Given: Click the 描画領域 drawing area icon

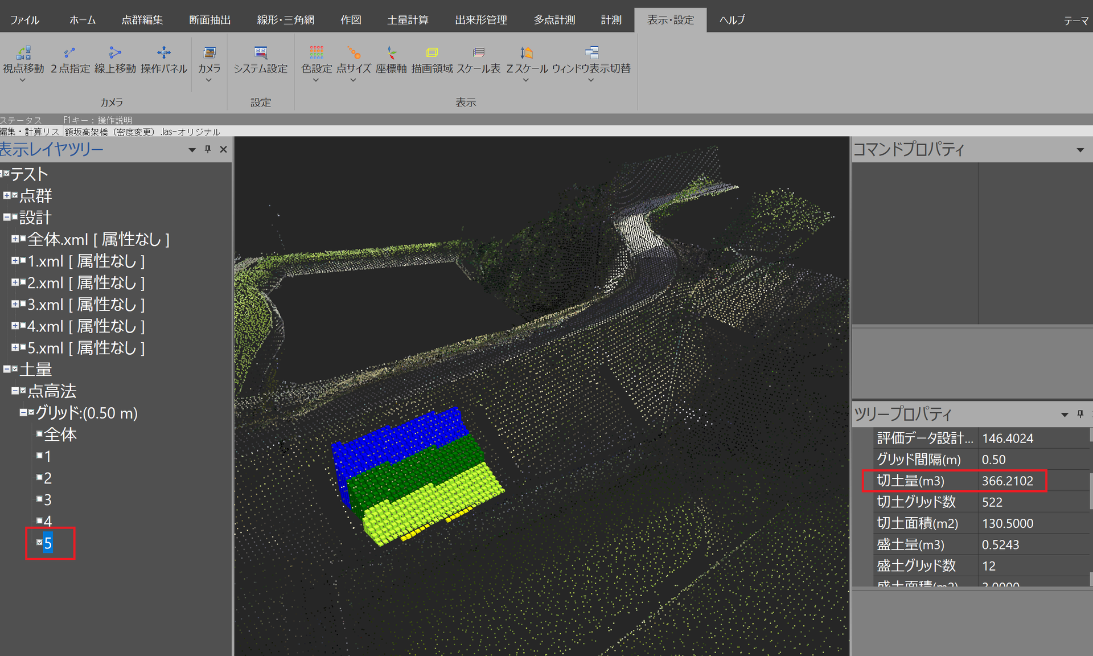Looking at the screenshot, I should (432, 53).
